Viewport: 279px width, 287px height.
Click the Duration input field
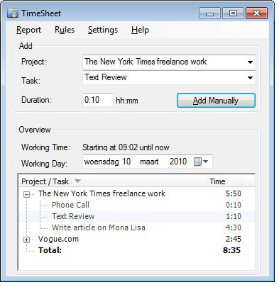tap(98, 100)
